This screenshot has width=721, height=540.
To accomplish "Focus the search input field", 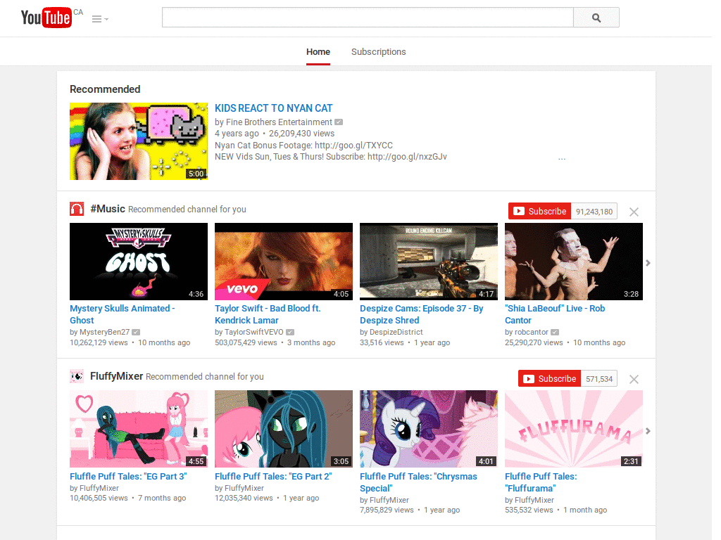I will point(368,18).
